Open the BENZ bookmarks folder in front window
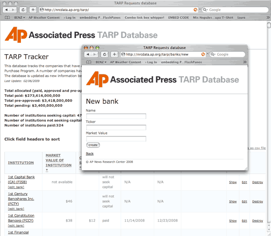Viewport: 271px width, 236px height. coord(101,62)
